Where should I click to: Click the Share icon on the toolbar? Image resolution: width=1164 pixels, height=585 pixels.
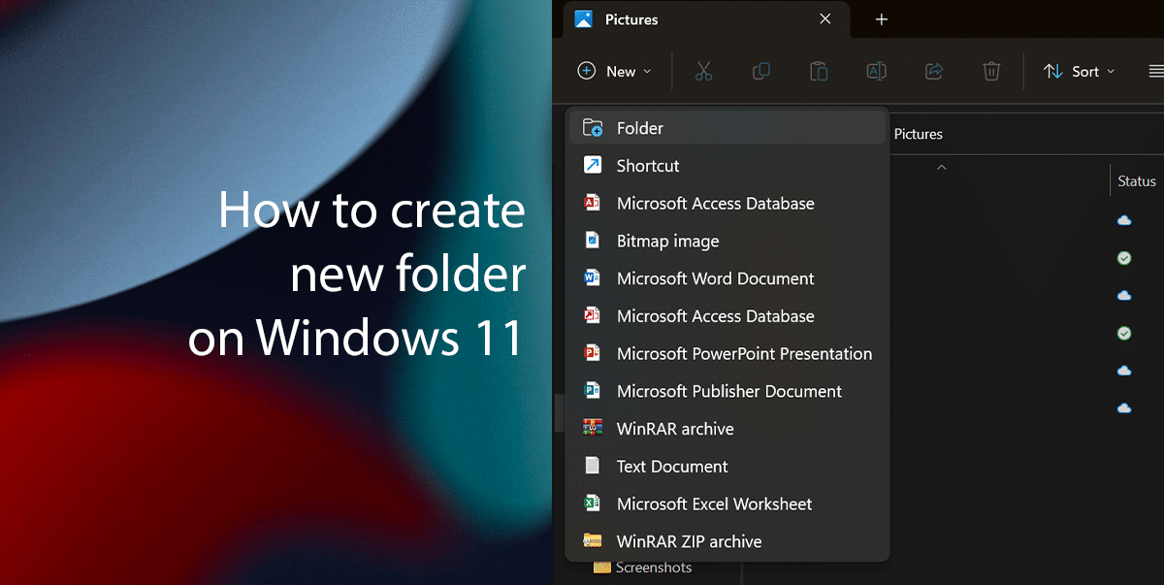(933, 71)
